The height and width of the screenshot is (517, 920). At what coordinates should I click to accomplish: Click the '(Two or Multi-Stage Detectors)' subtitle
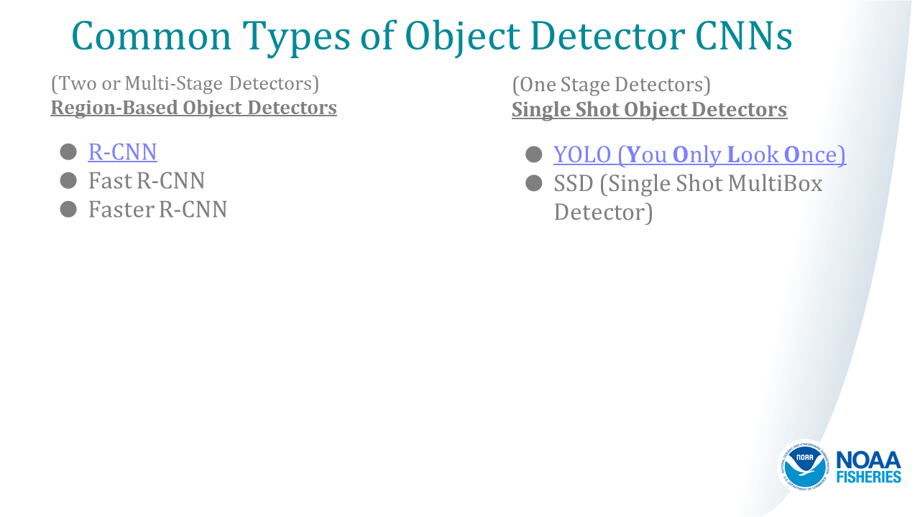click(185, 83)
